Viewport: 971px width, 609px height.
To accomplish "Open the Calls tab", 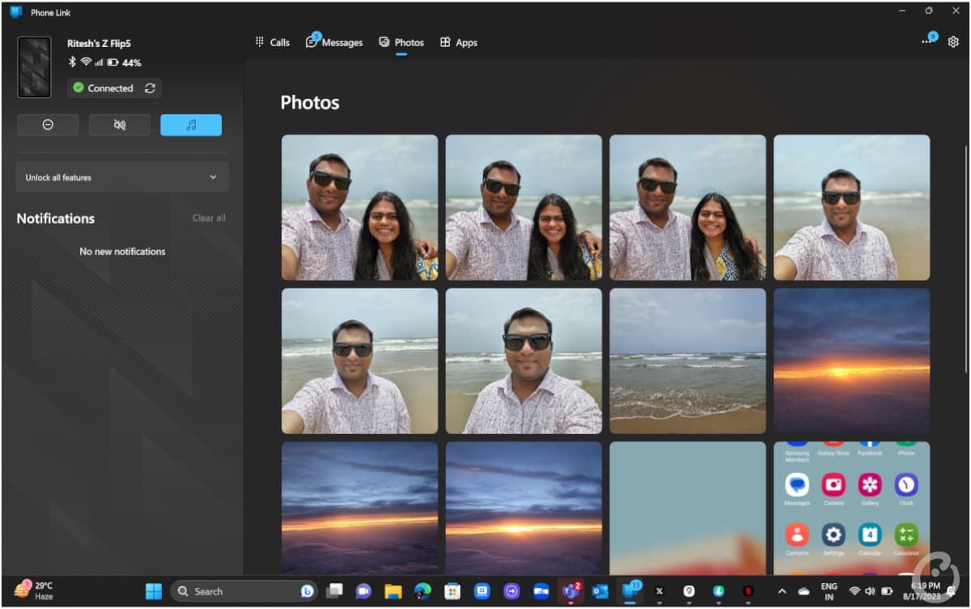I will (272, 42).
